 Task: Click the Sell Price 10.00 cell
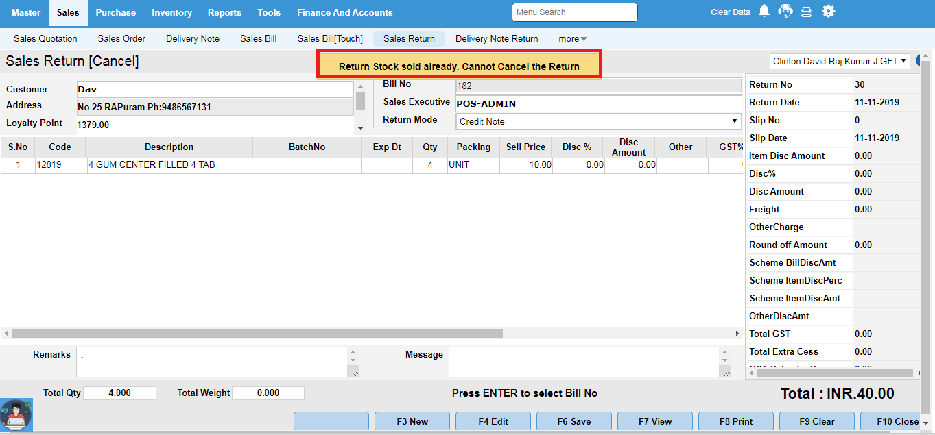pyautogui.click(x=526, y=164)
